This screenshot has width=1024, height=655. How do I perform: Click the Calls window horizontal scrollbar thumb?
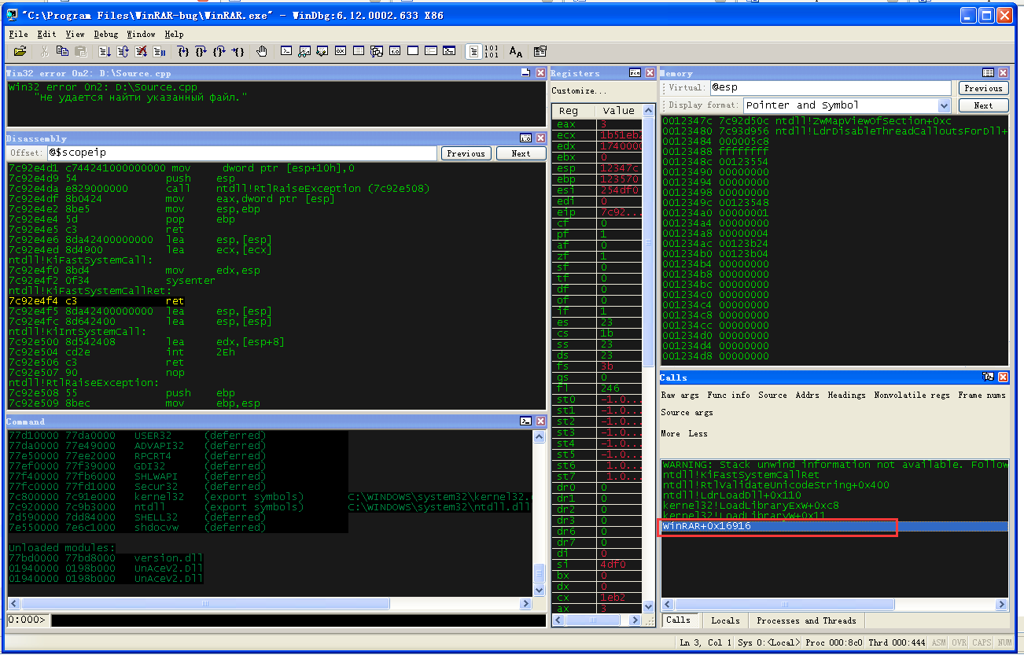coord(784,605)
